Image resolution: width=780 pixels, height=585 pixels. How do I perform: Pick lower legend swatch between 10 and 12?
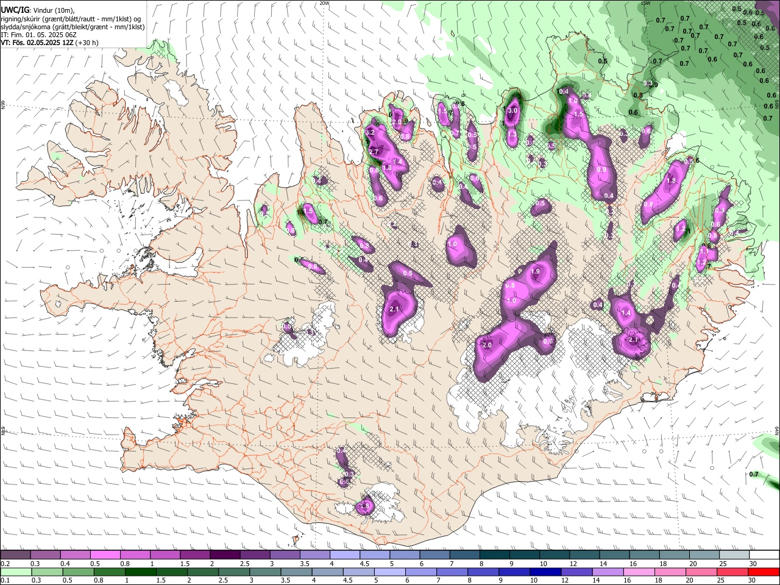pos(546,572)
